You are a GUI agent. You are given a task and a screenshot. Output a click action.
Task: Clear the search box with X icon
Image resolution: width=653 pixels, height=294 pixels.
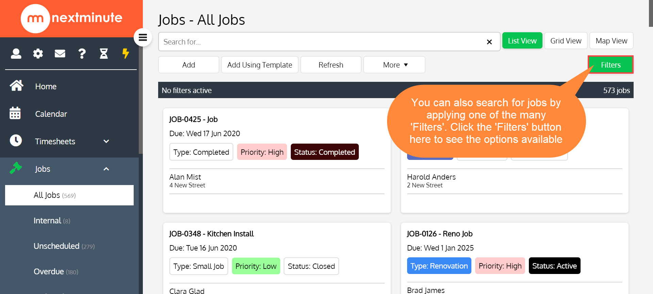[489, 42]
